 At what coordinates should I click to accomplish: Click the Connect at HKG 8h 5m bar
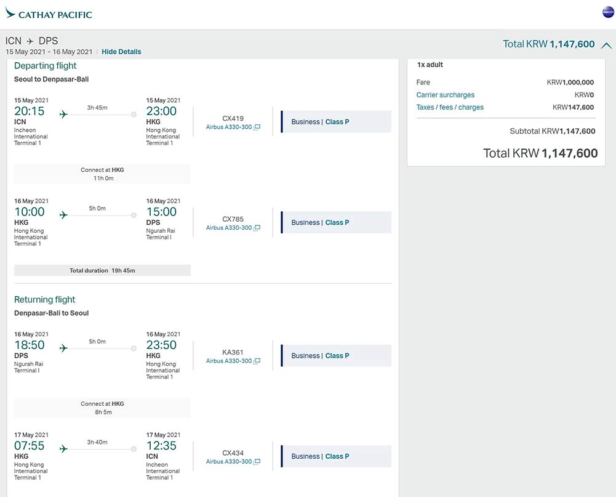click(x=102, y=408)
